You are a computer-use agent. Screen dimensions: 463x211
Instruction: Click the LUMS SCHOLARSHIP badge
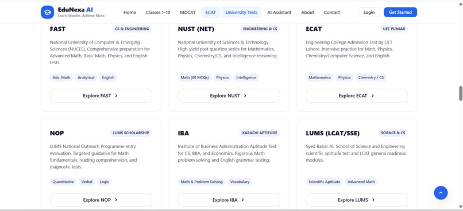(131, 133)
